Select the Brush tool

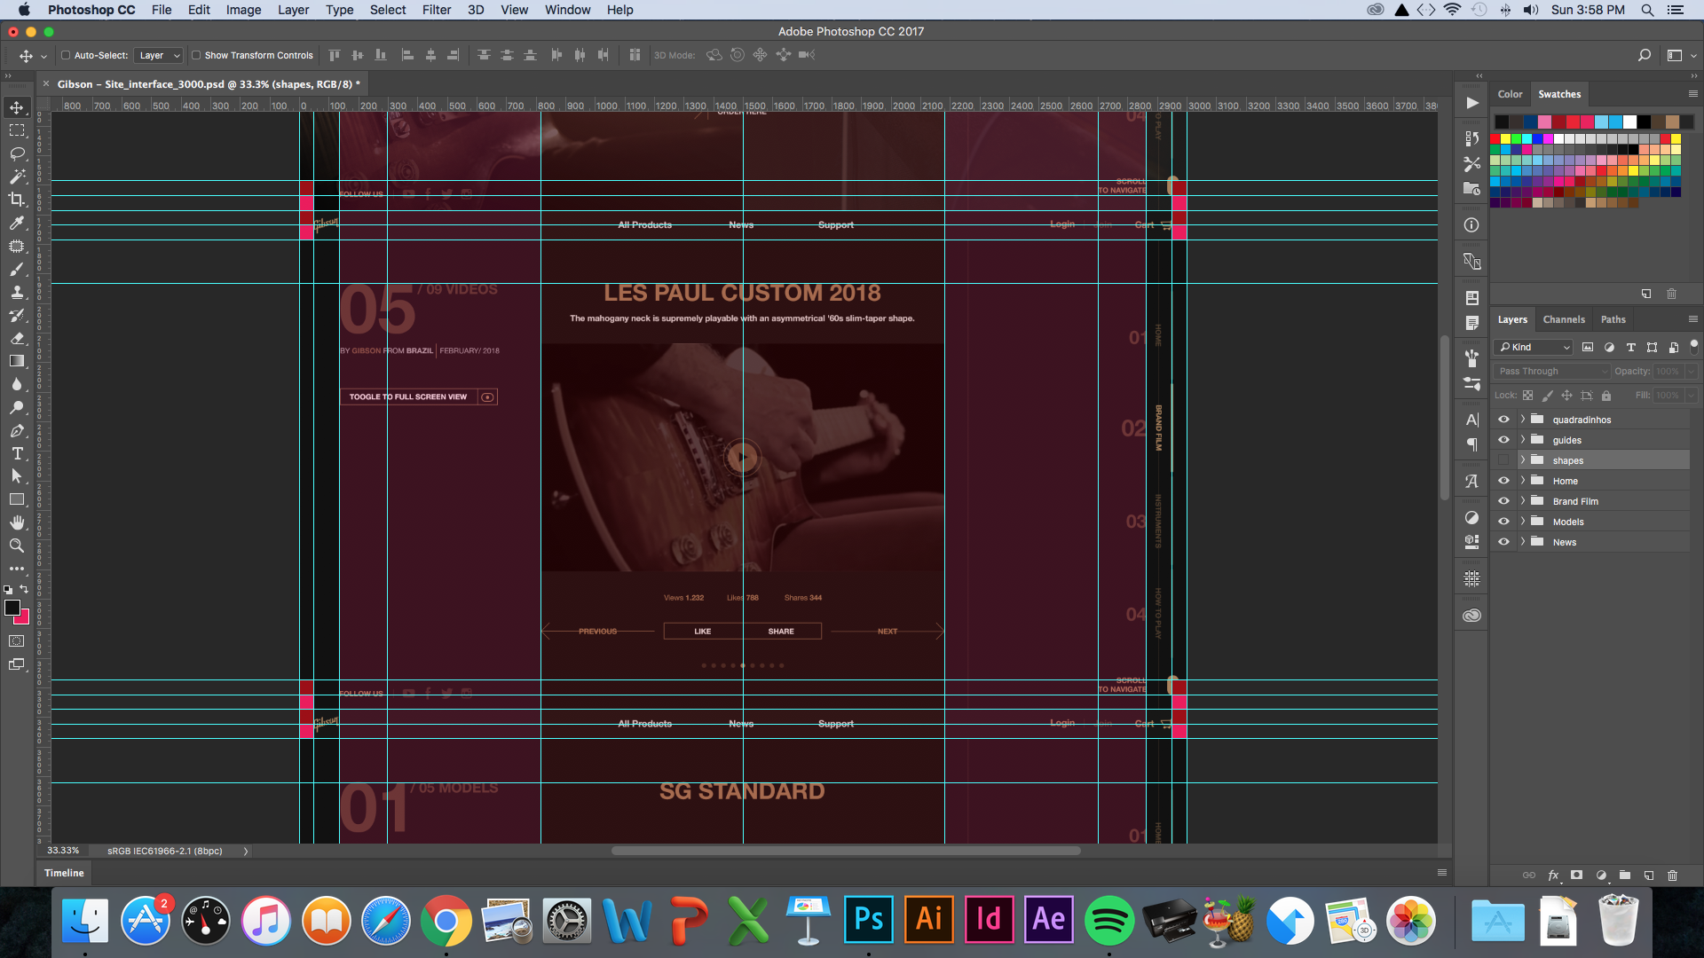[17, 269]
